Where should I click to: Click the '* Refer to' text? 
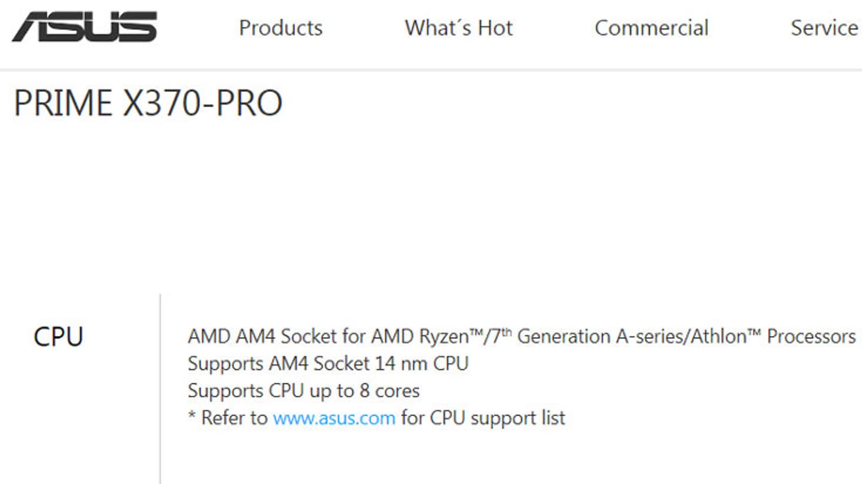pos(227,418)
